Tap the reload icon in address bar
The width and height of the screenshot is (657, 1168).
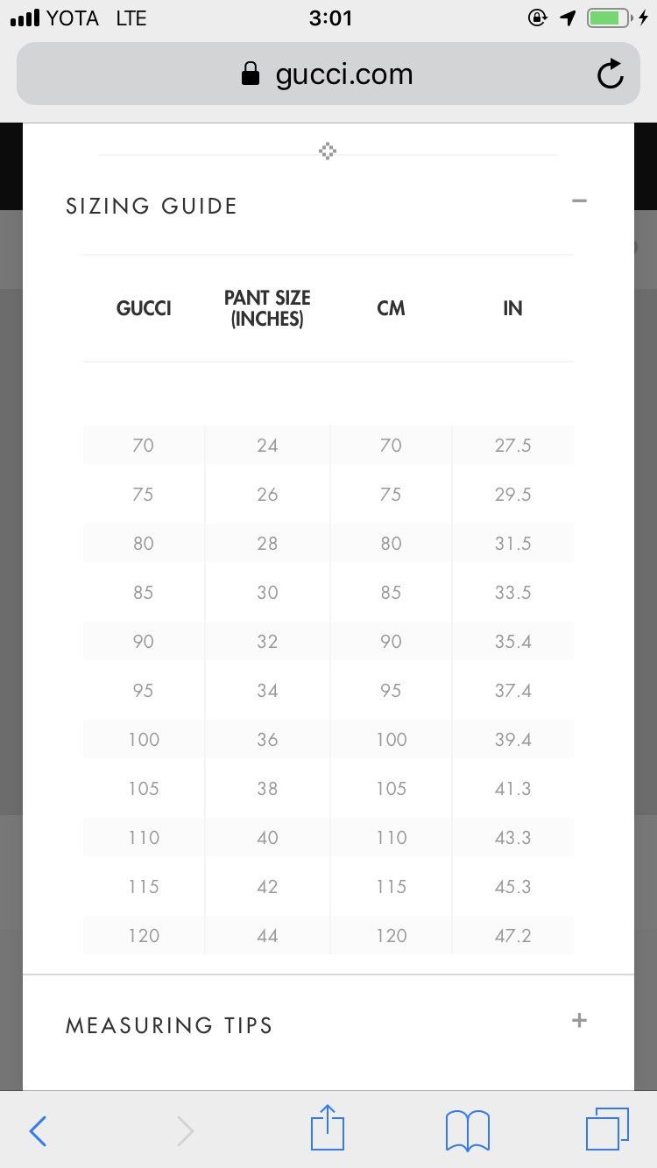[611, 74]
